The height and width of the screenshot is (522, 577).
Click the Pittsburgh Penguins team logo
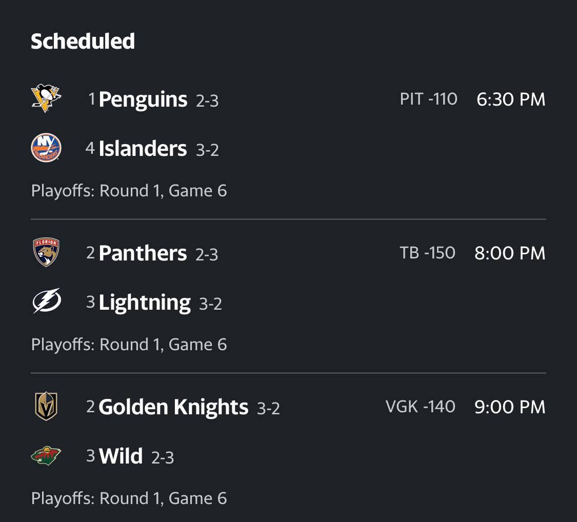(x=46, y=98)
